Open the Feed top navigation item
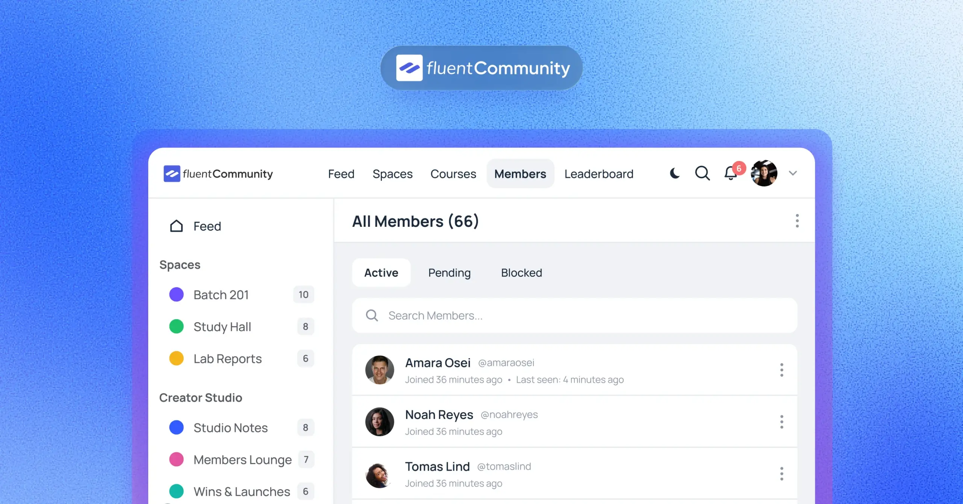963x504 pixels. [x=341, y=174]
